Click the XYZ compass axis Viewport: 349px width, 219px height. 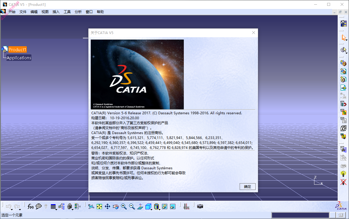tap(318, 180)
